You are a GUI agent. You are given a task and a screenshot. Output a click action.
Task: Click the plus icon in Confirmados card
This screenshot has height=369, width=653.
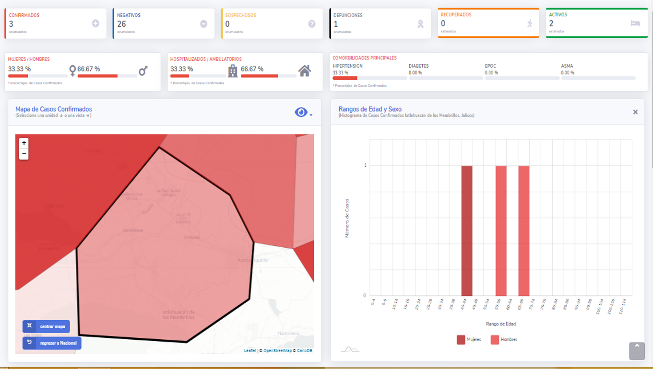coord(95,23)
